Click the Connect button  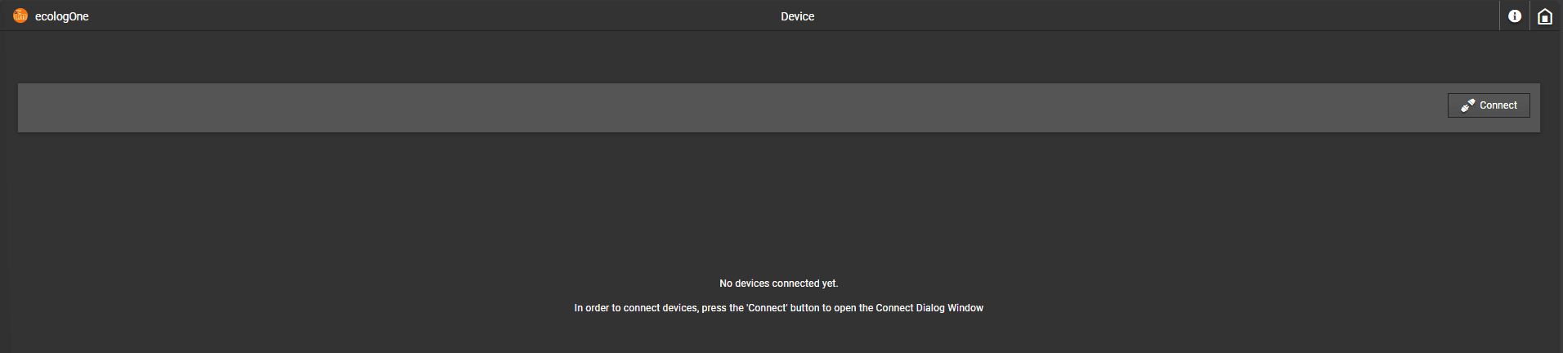(x=1489, y=105)
